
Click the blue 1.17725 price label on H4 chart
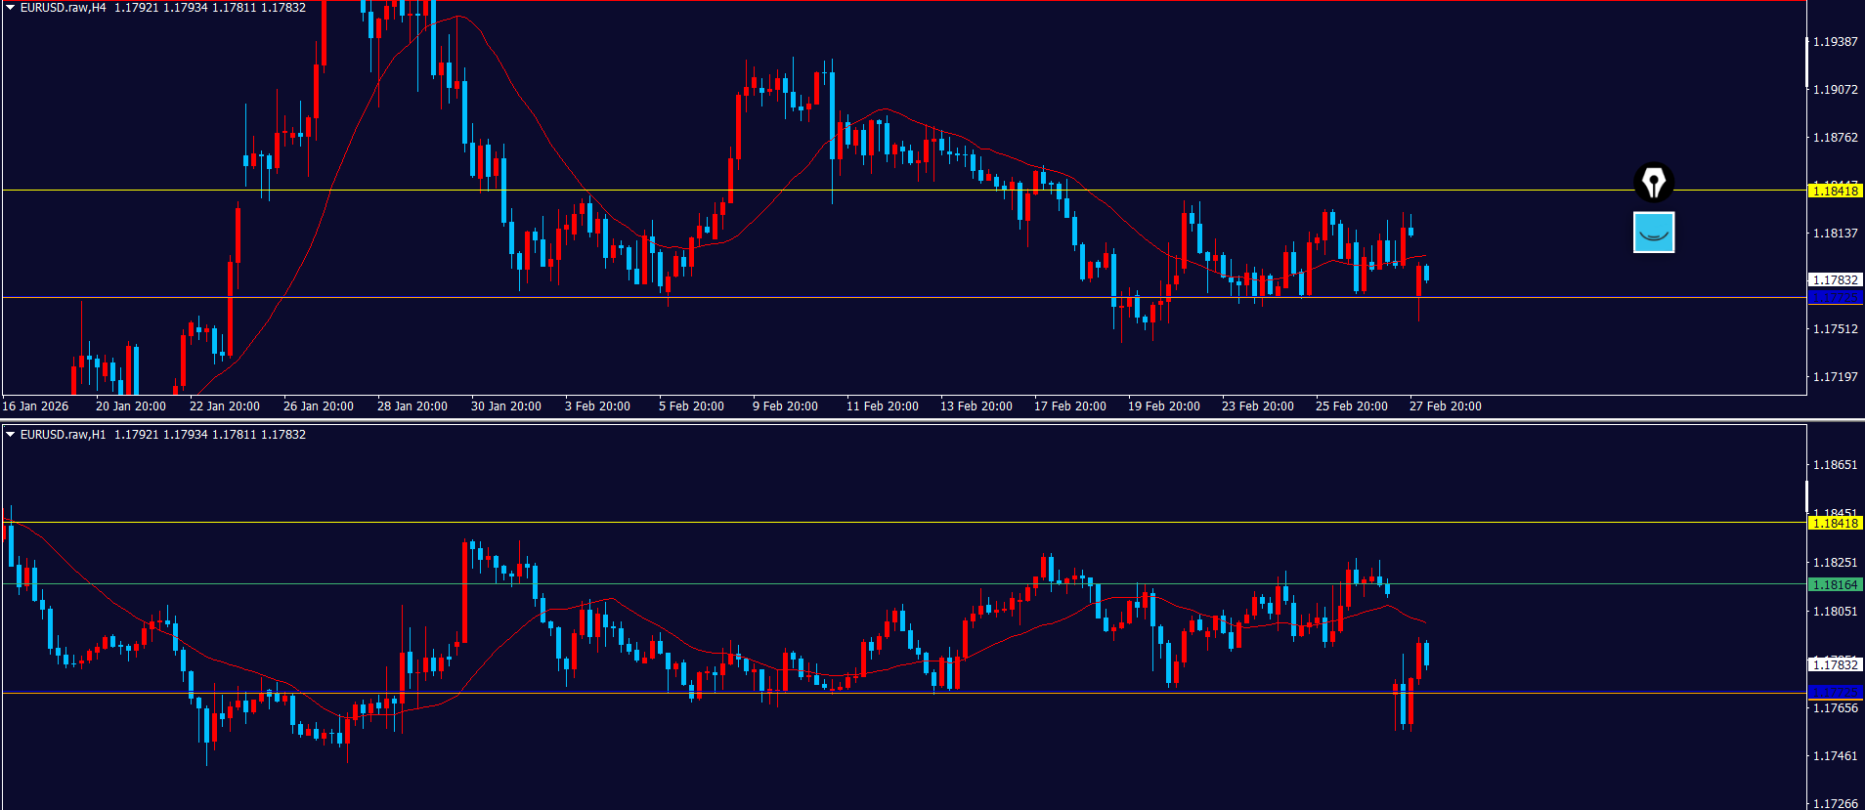coord(1835,297)
